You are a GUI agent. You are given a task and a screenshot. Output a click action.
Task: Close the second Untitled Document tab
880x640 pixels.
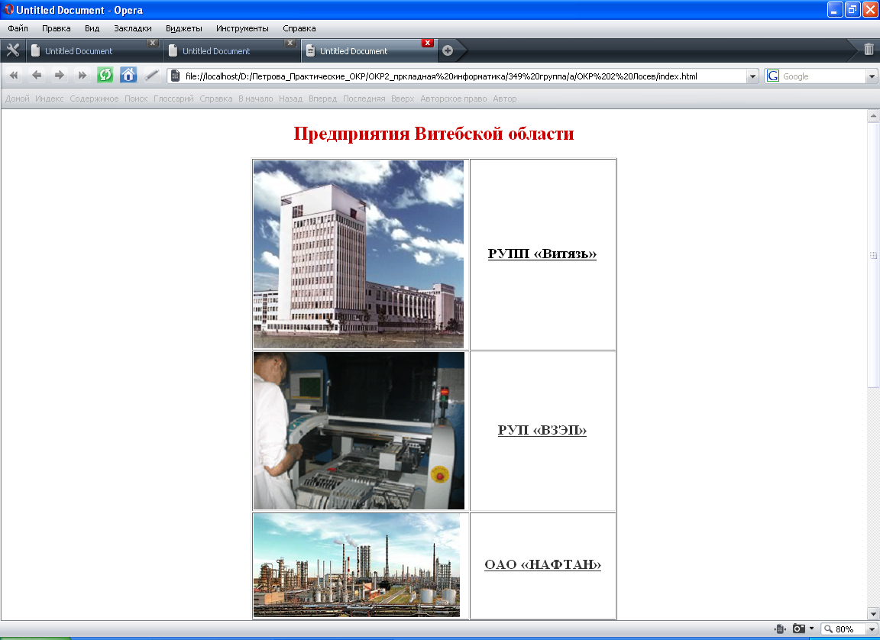[290, 44]
